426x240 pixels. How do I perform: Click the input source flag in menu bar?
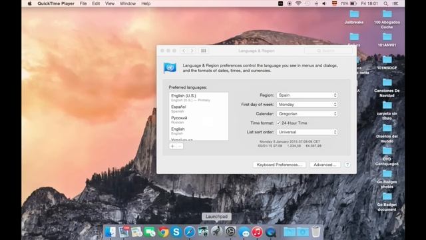334,3
